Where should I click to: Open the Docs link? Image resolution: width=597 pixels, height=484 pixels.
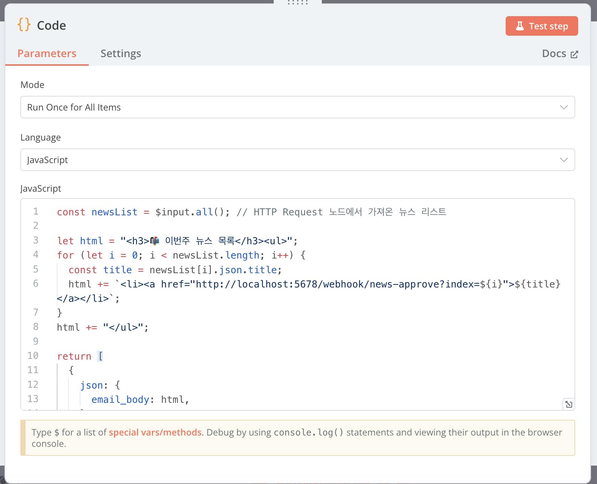[554, 54]
